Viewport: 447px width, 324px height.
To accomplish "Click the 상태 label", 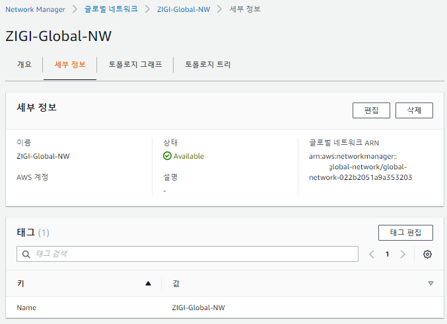I will pos(170,142).
